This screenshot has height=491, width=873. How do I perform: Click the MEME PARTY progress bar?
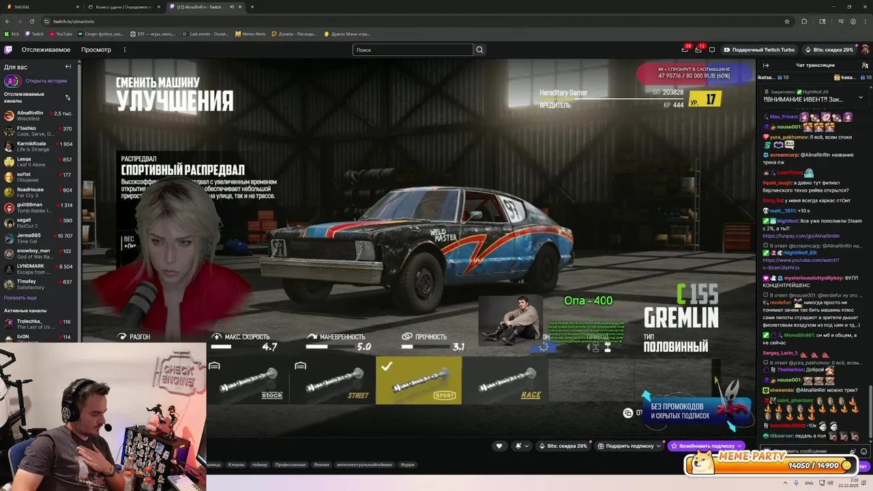(771, 465)
